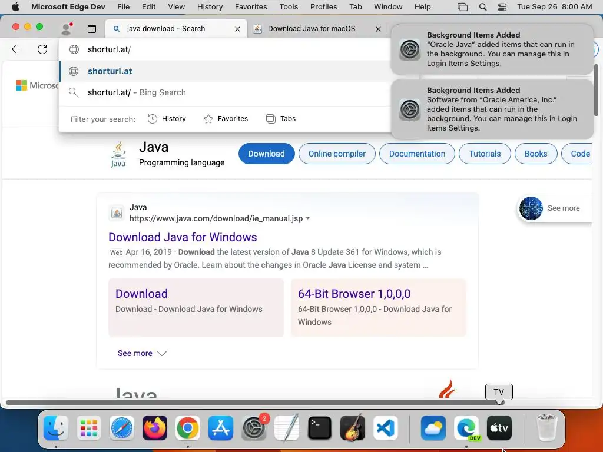Screen dimensions: 603x452
Task: Open Finder from the Dock
Action: [56, 428]
